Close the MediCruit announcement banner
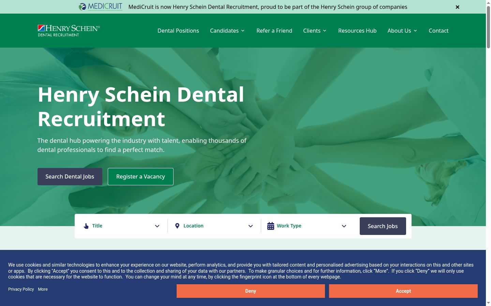Screen dimensions: 491x306 [458, 7]
